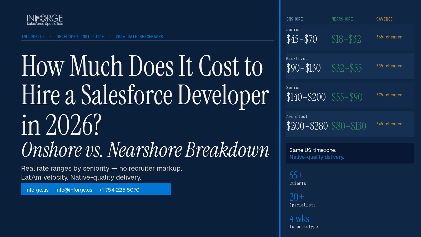421x237 pixels.
Task: Click the Junior onshore rate $45–$70
Action: pos(302,39)
